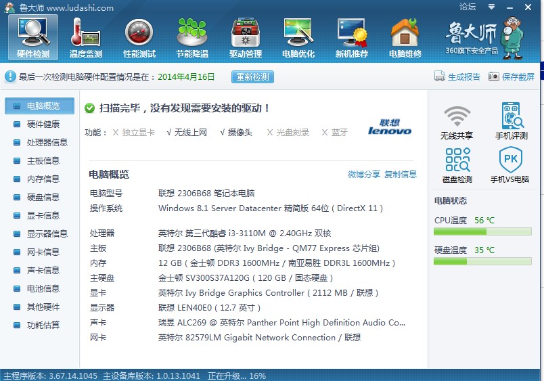Click the CPU温度 temperature bar
This screenshot has height=381, width=544.
click(482, 231)
